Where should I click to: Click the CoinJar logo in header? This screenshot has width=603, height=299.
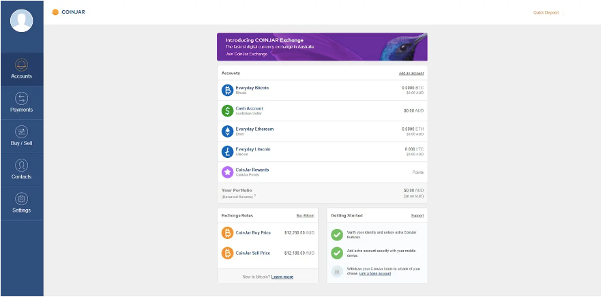click(68, 12)
